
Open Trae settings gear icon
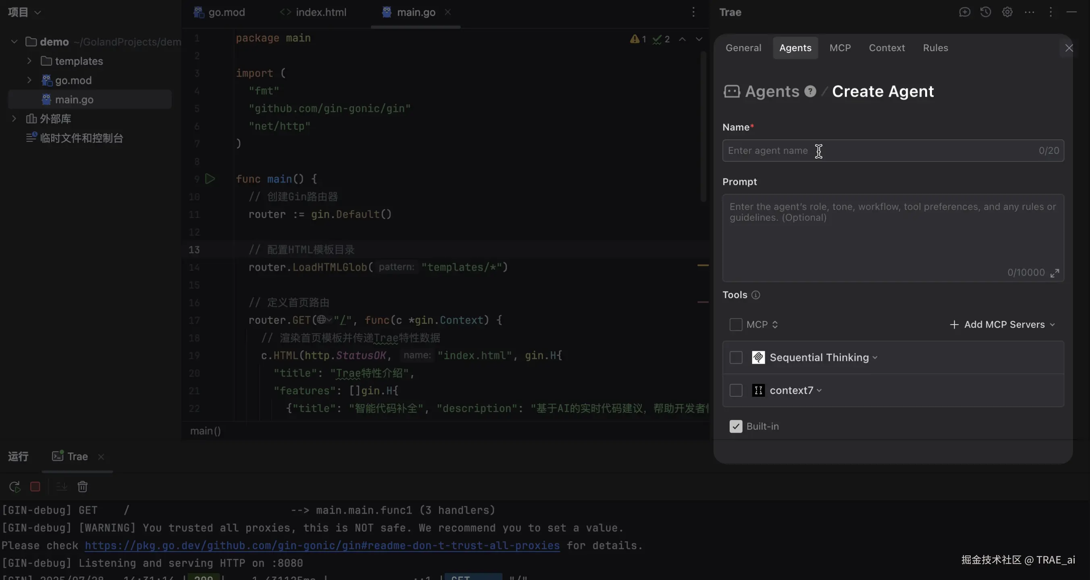tap(1007, 12)
